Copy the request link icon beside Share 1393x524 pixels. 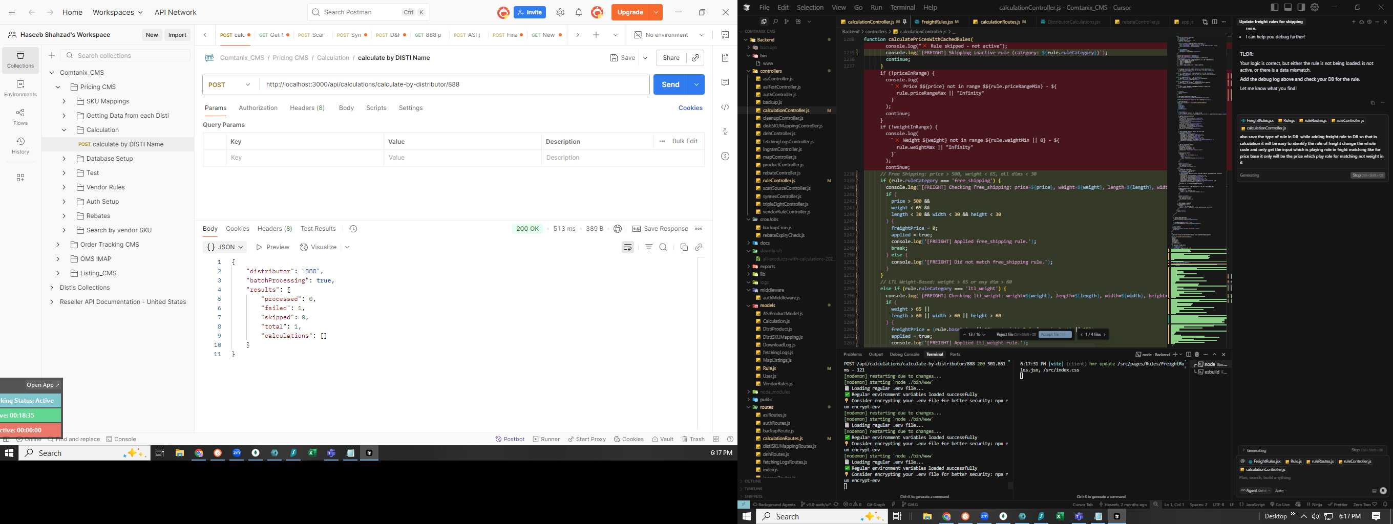click(695, 58)
